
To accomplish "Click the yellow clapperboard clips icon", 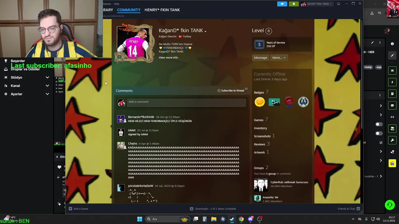I will (x=392, y=163).
